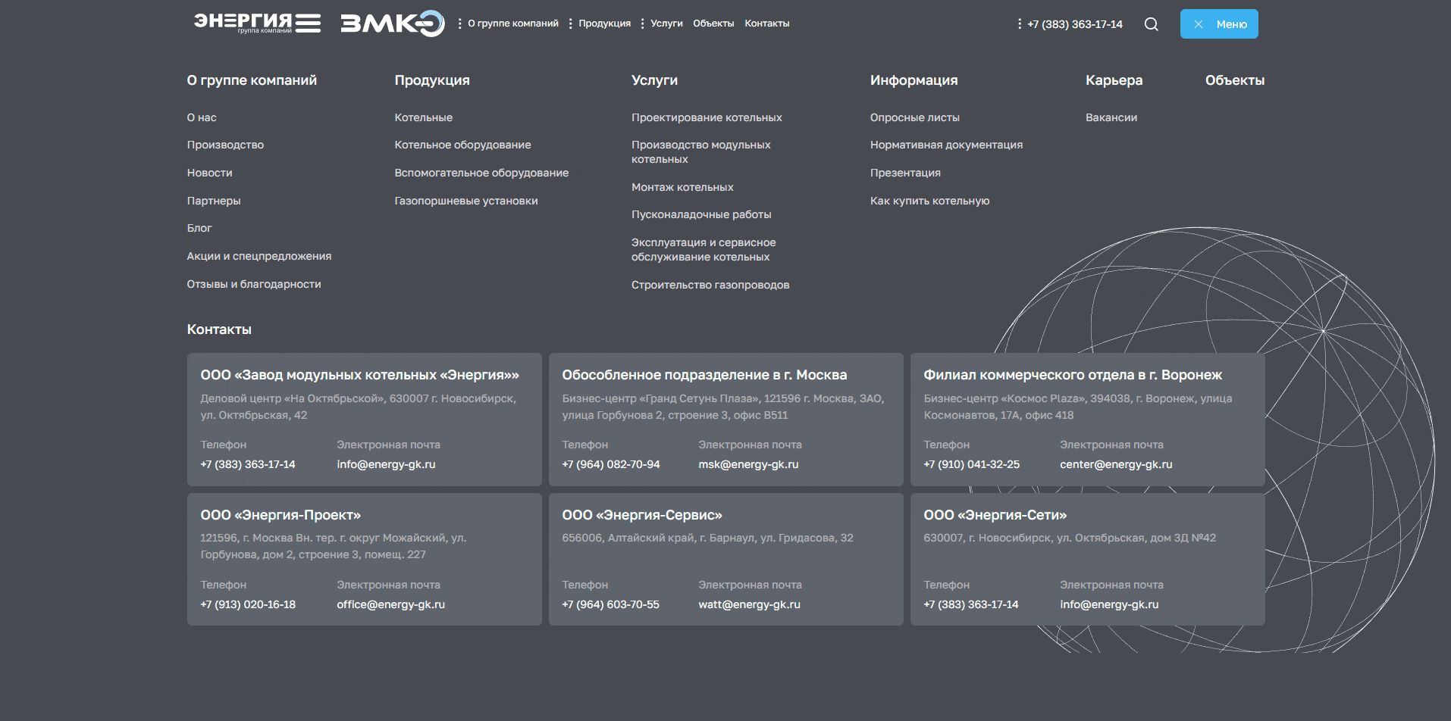Open Строительство газопроводов service link

pos(710,285)
